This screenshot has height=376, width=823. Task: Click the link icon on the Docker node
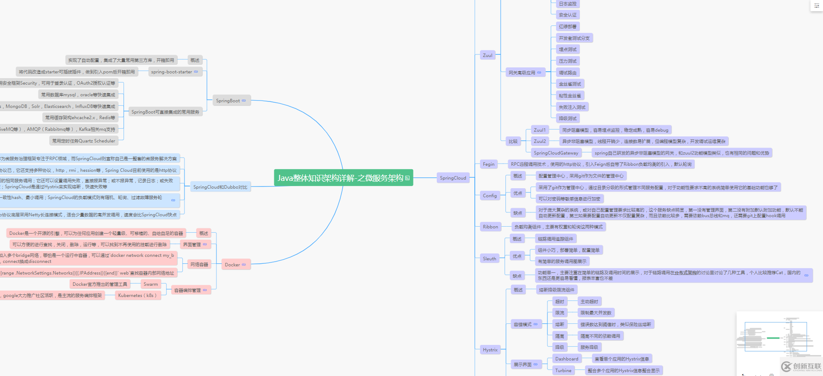tap(244, 265)
